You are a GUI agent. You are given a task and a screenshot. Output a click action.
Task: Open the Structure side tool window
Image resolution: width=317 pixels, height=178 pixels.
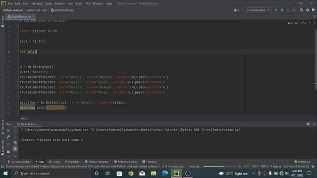(x=2, y=127)
